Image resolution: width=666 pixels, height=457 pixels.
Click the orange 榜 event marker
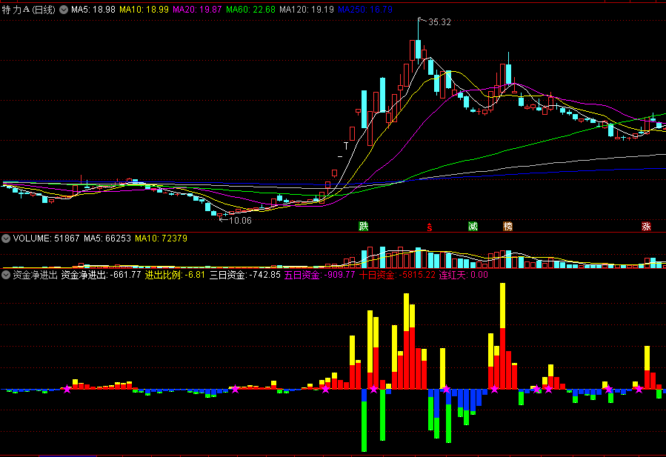point(507,226)
